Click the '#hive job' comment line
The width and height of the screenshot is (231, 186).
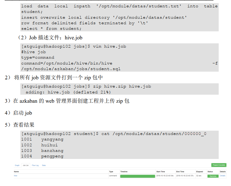pyautogui.click(x=34, y=52)
